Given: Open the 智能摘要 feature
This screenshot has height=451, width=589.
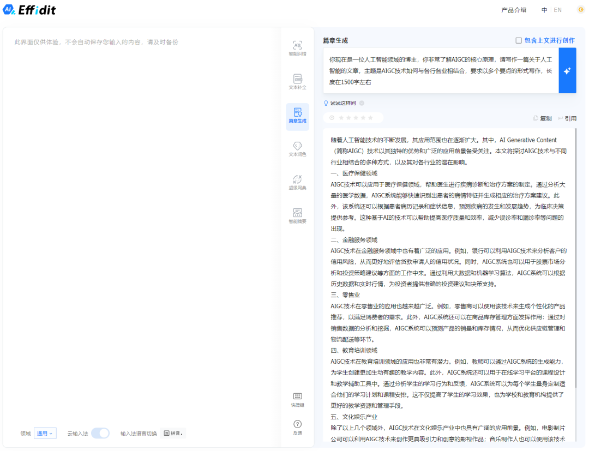Looking at the screenshot, I should pos(297,216).
